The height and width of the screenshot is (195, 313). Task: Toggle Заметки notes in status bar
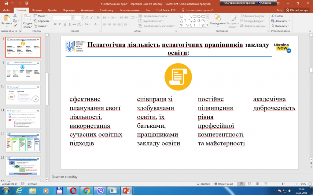tap(203, 184)
